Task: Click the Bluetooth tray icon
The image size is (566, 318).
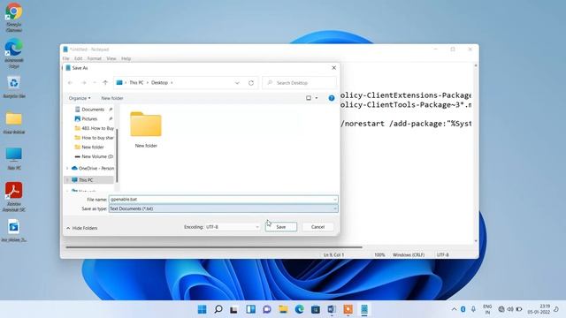Action: [x=463, y=309]
